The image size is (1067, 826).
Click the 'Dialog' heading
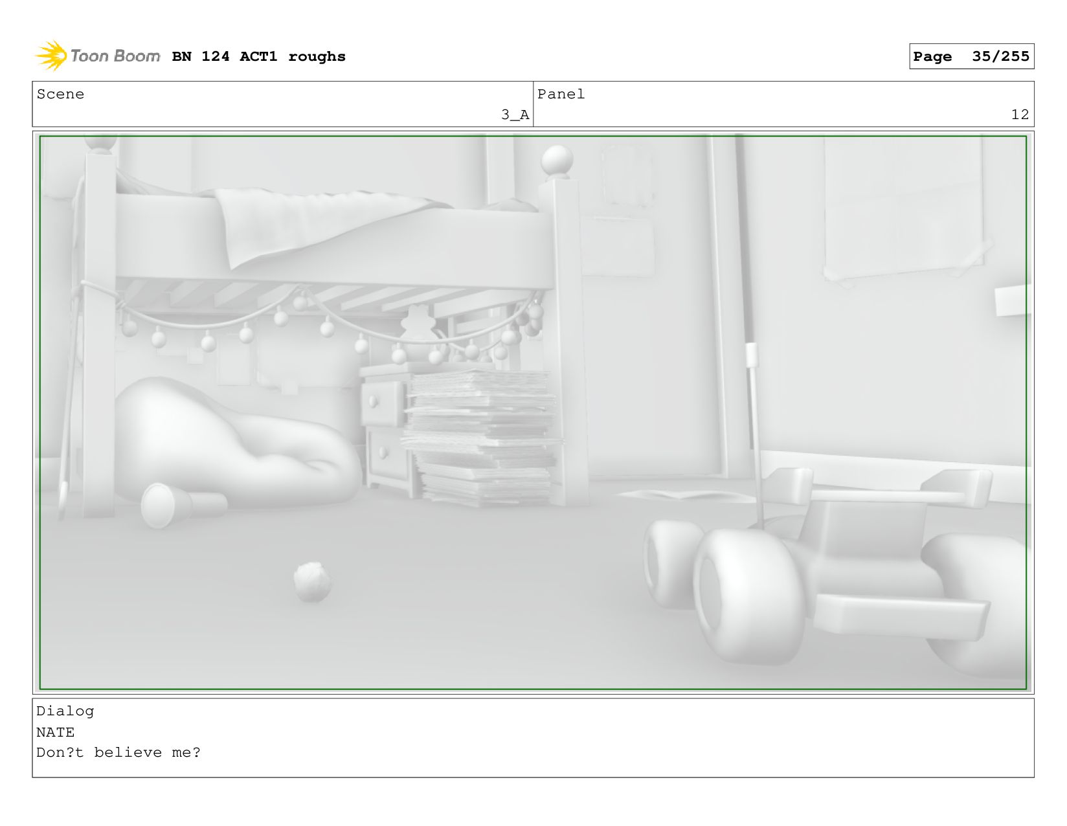pyautogui.click(x=65, y=711)
